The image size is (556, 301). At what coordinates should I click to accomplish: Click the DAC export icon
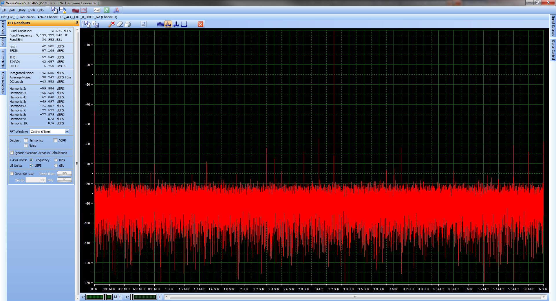(x=144, y=24)
